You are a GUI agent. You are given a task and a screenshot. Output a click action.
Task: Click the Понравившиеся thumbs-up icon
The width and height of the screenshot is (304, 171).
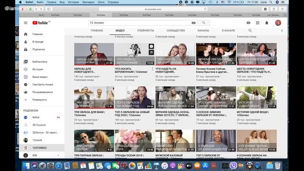26,92
